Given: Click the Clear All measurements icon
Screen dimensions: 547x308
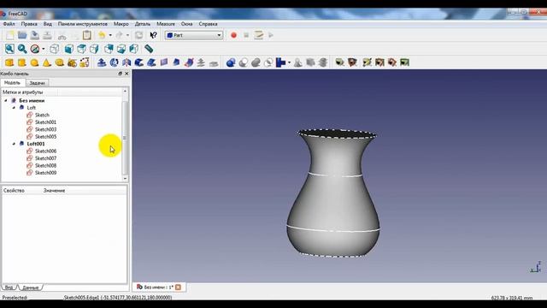Looking at the screenshot, I should (x=367, y=62).
